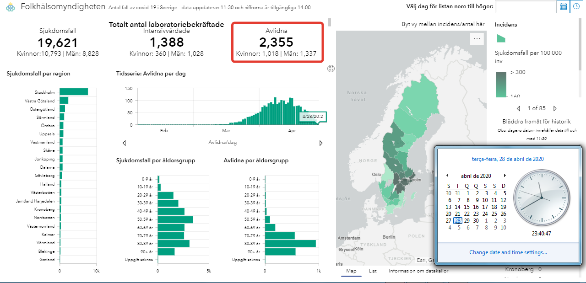Select day 29 in the calendar

(x=467, y=220)
